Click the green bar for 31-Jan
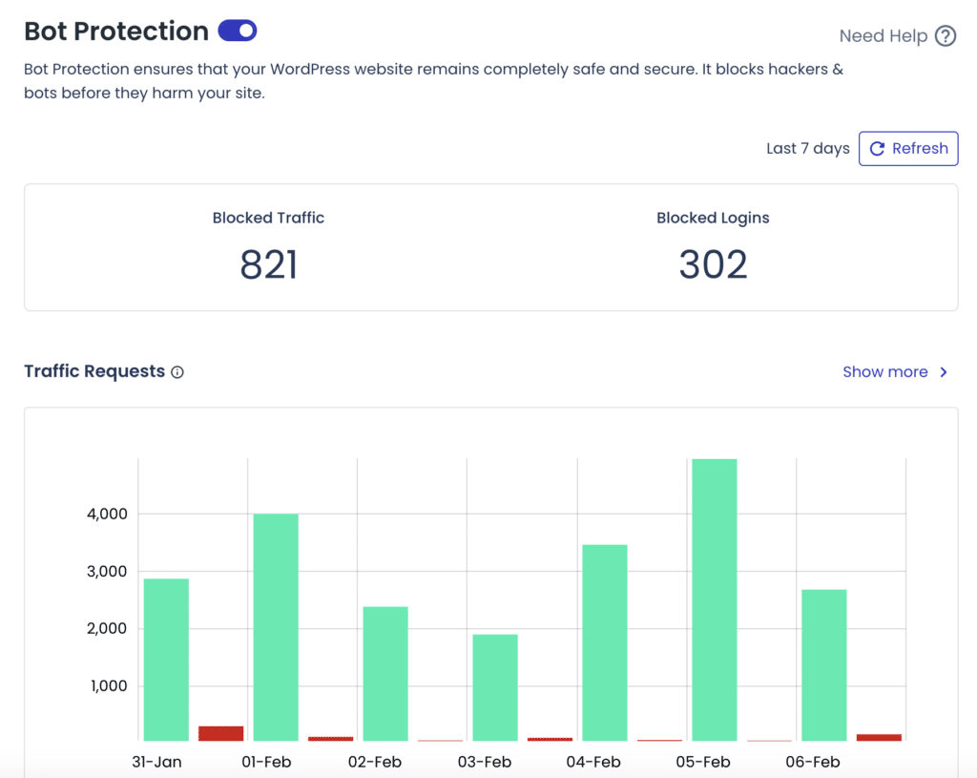 pyautogui.click(x=166, y=660)
